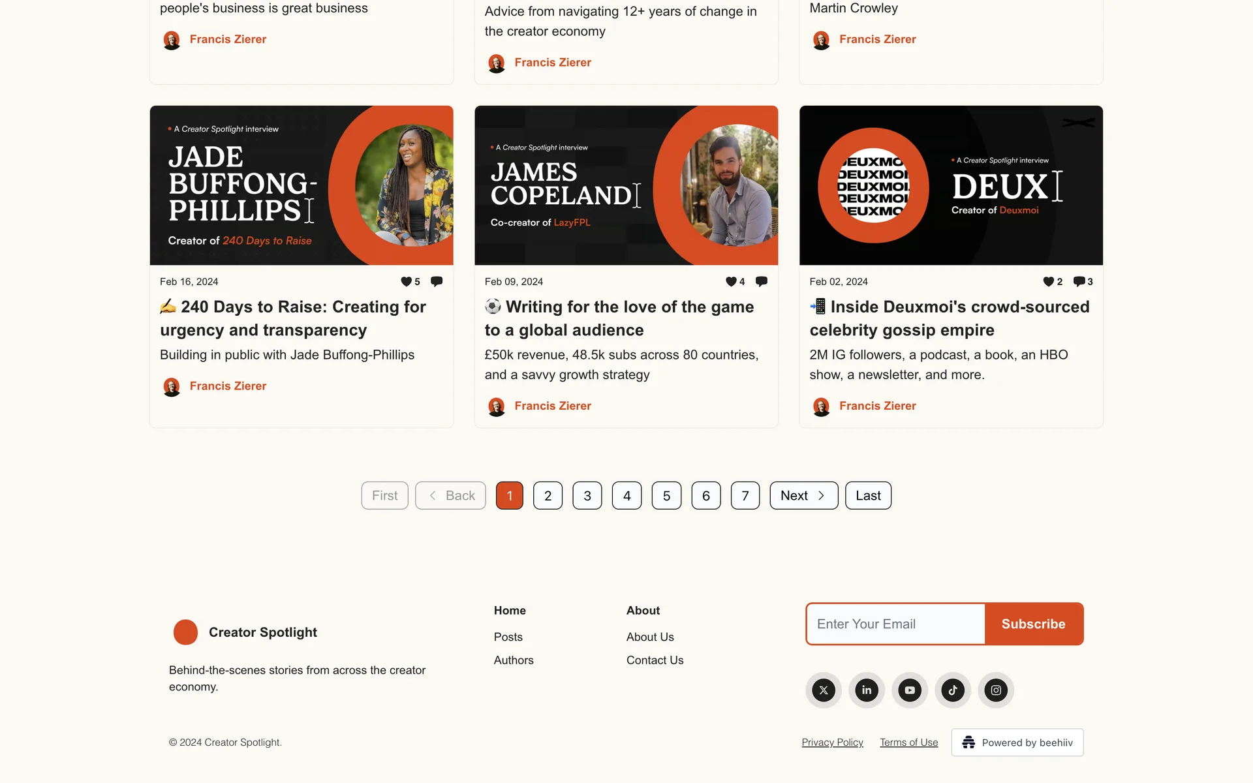1253x783 pixels.
Task: Open the TikTok social icon
Action: click(953, 690)
